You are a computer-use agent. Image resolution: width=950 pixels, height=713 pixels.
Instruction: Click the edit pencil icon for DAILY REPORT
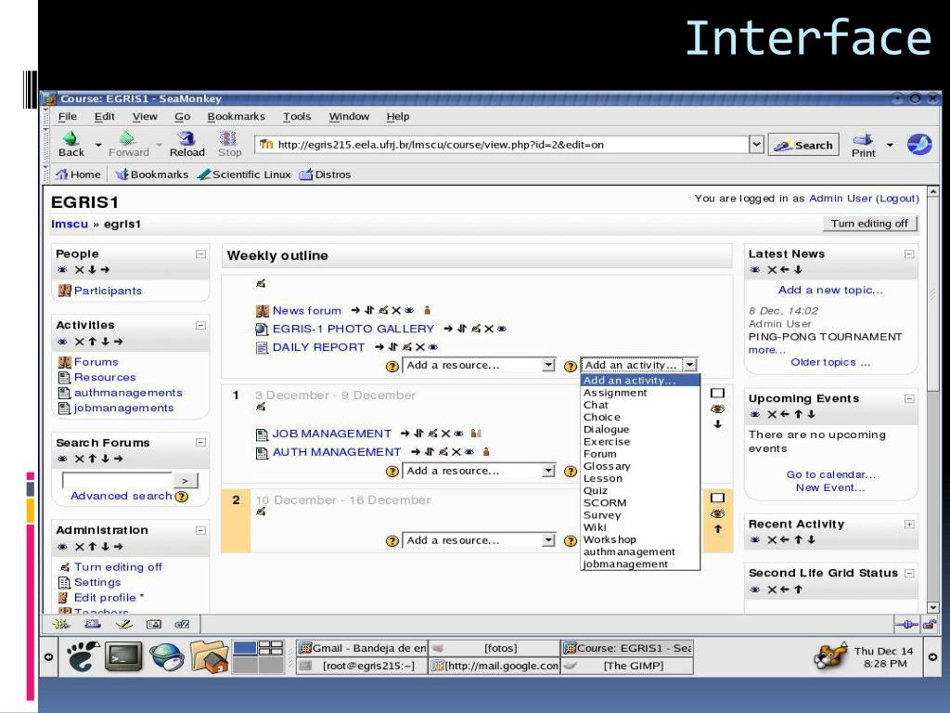tap(407, 347)
